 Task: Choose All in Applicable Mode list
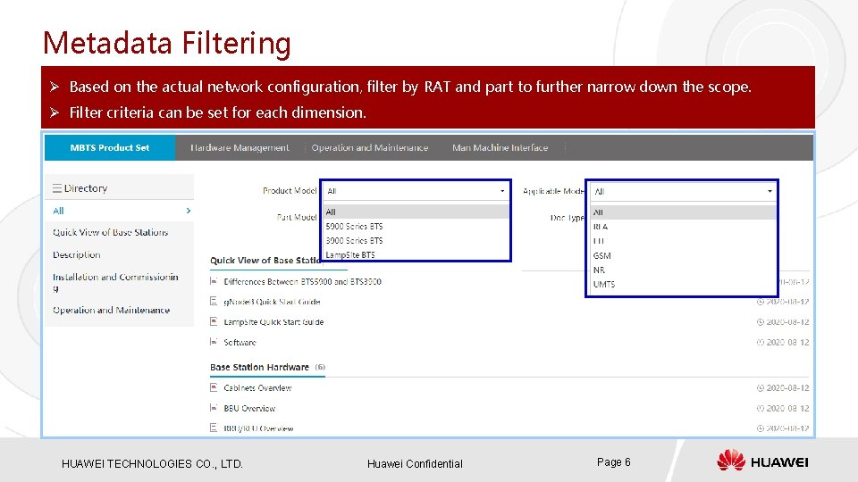click(682, 212)
